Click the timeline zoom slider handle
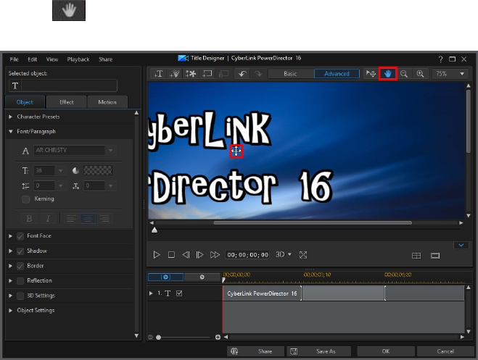Screen dimensions: 478x360 pos(159,337)
